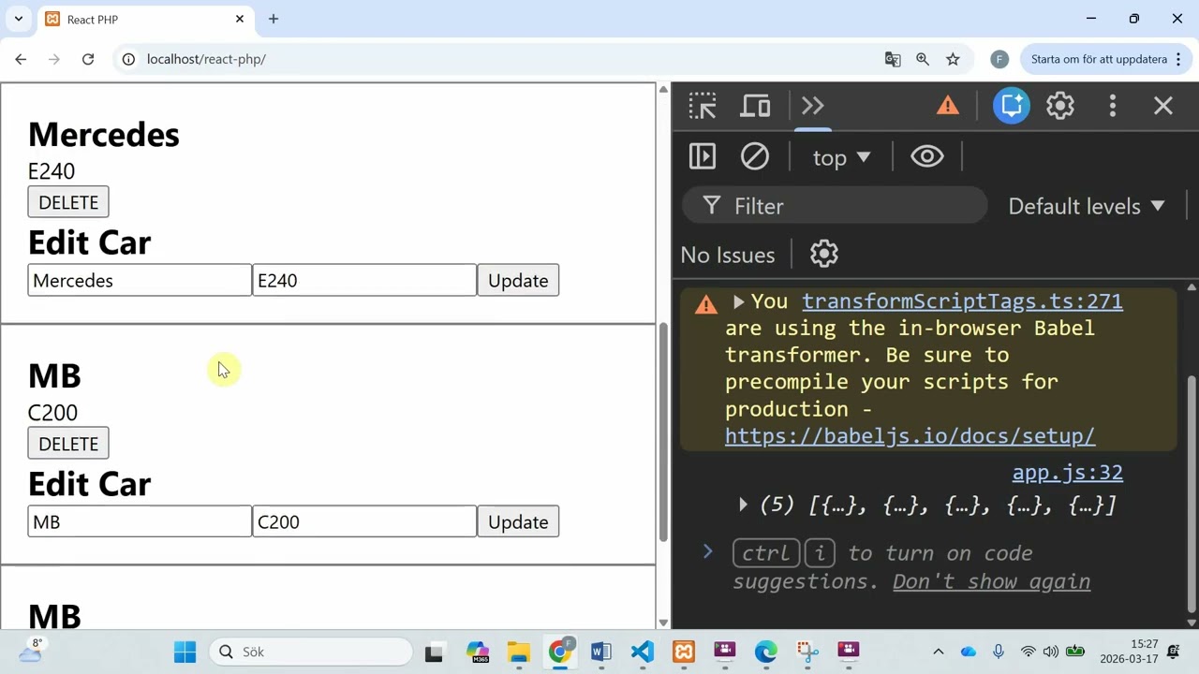Image resolution: width=1199 pixels, height=674 pixels.
Task: Open File Explorer from the taskbar
Action: tap(519, 652)
